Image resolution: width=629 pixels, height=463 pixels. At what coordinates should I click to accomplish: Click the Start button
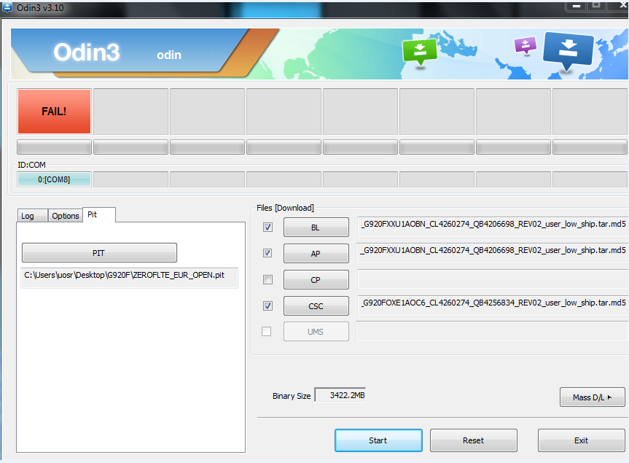(x=378, y=440)
